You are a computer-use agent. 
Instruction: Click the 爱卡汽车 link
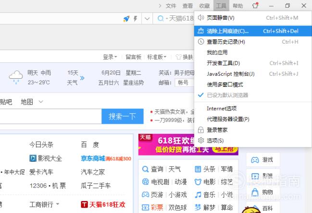click(41, 172)
